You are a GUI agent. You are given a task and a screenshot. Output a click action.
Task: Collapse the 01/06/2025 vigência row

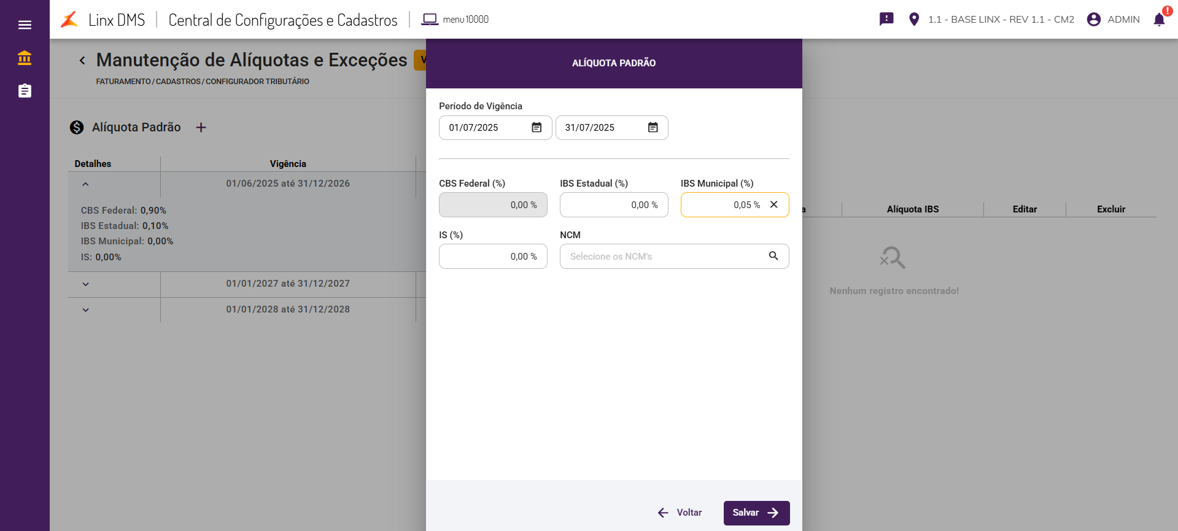click(x=85, y=184)
